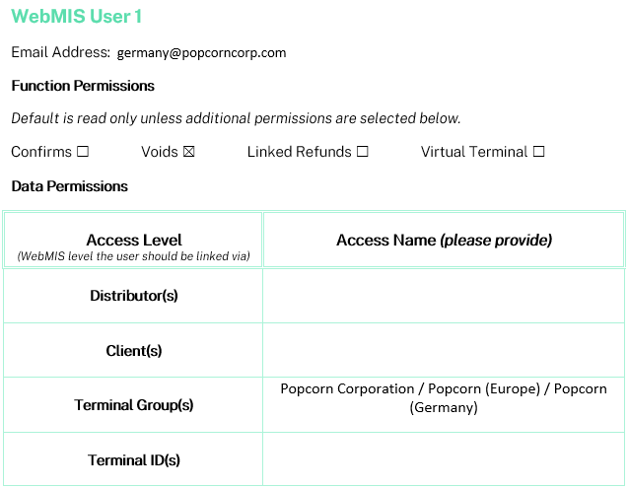Enable the Linked Refunds checkbox

click(x=363, y=152)
